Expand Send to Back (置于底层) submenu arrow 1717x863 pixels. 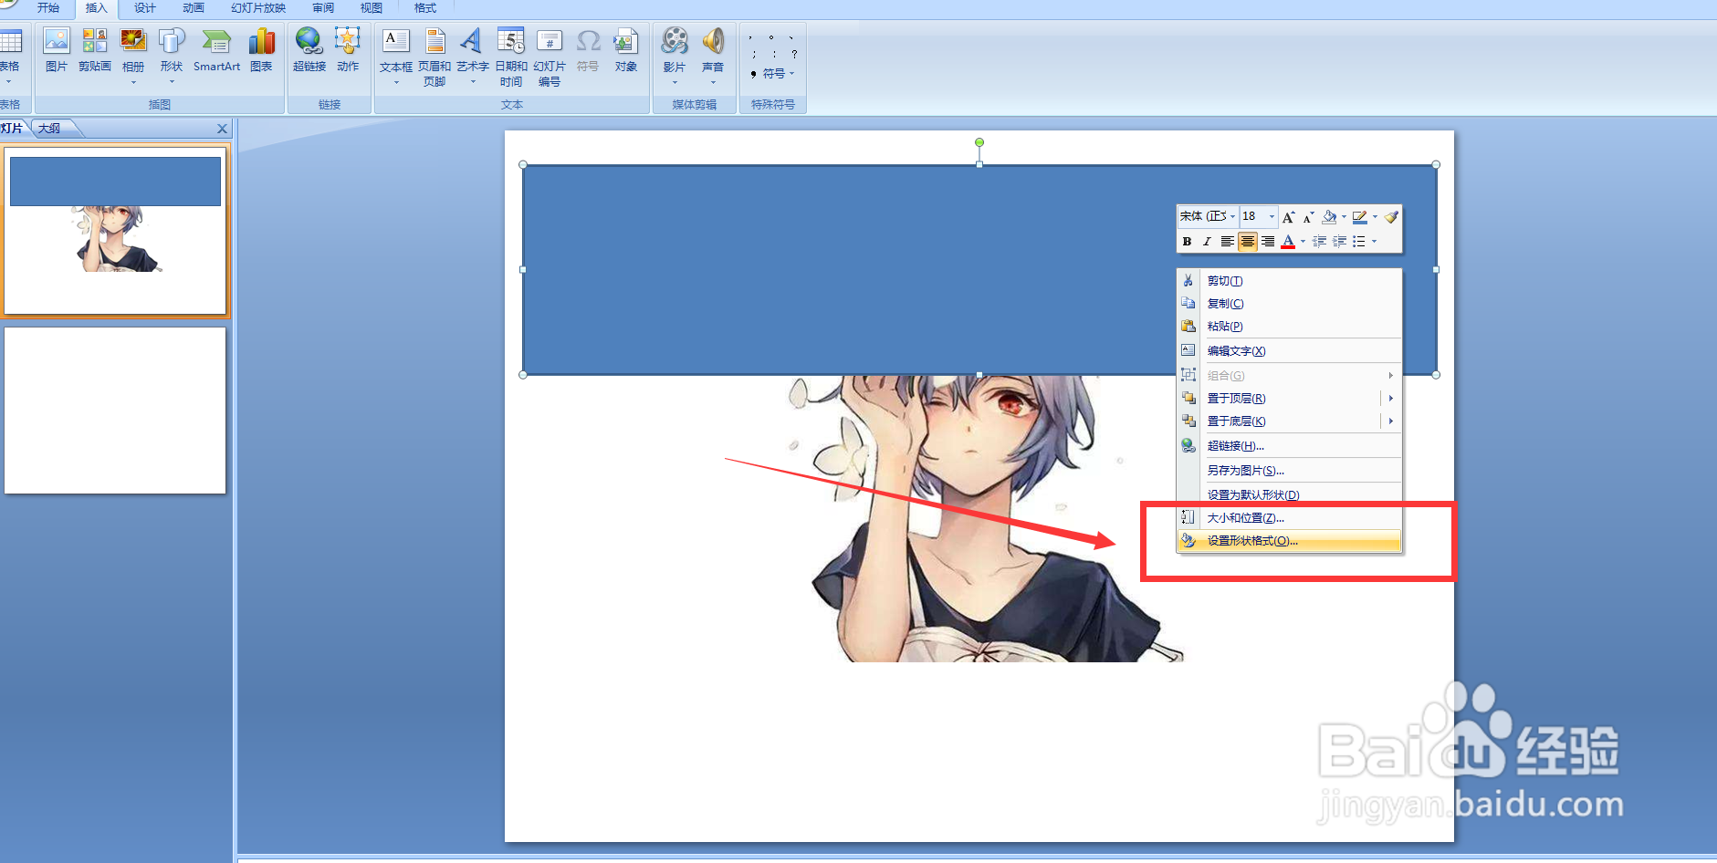coord(1390,421)
